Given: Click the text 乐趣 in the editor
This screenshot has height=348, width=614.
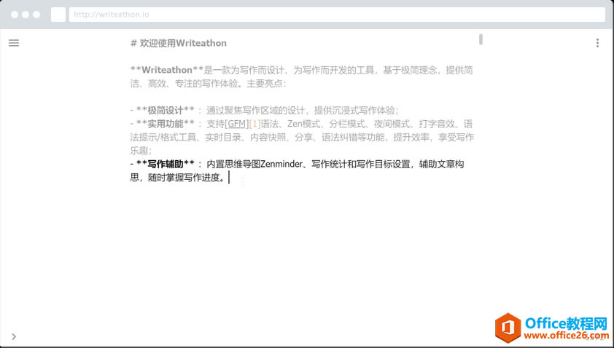Looking at the screenshot, I should 139,151.
